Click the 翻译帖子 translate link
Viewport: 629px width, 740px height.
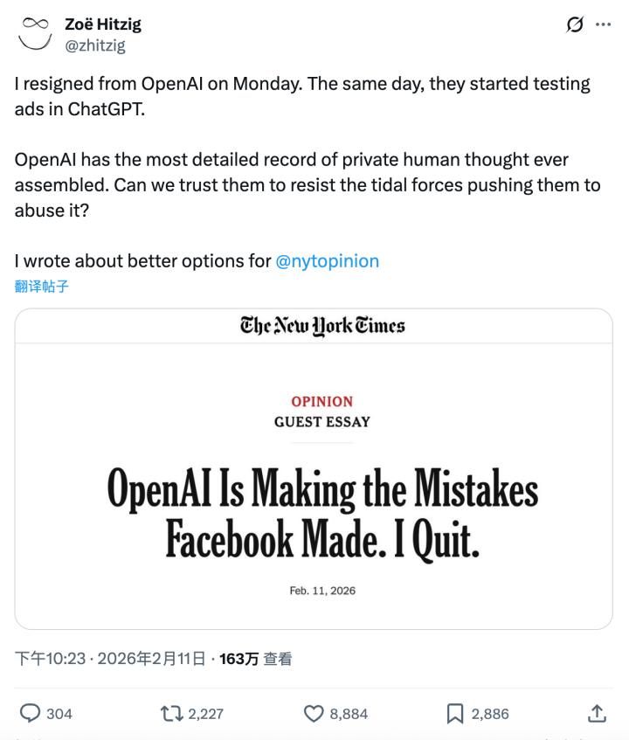pyautogui.click(x=41, y=286)
